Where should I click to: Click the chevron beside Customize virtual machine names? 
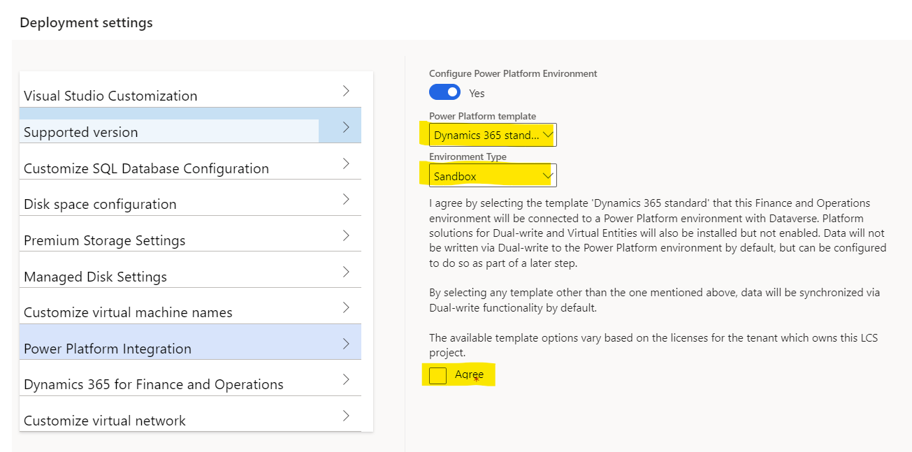(x=346, y=307)
